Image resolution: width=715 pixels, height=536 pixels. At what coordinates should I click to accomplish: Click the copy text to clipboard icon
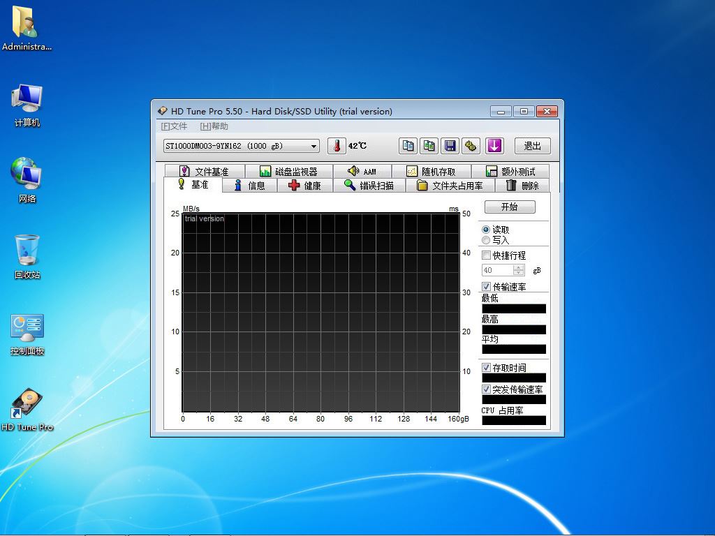click(408, 146)
